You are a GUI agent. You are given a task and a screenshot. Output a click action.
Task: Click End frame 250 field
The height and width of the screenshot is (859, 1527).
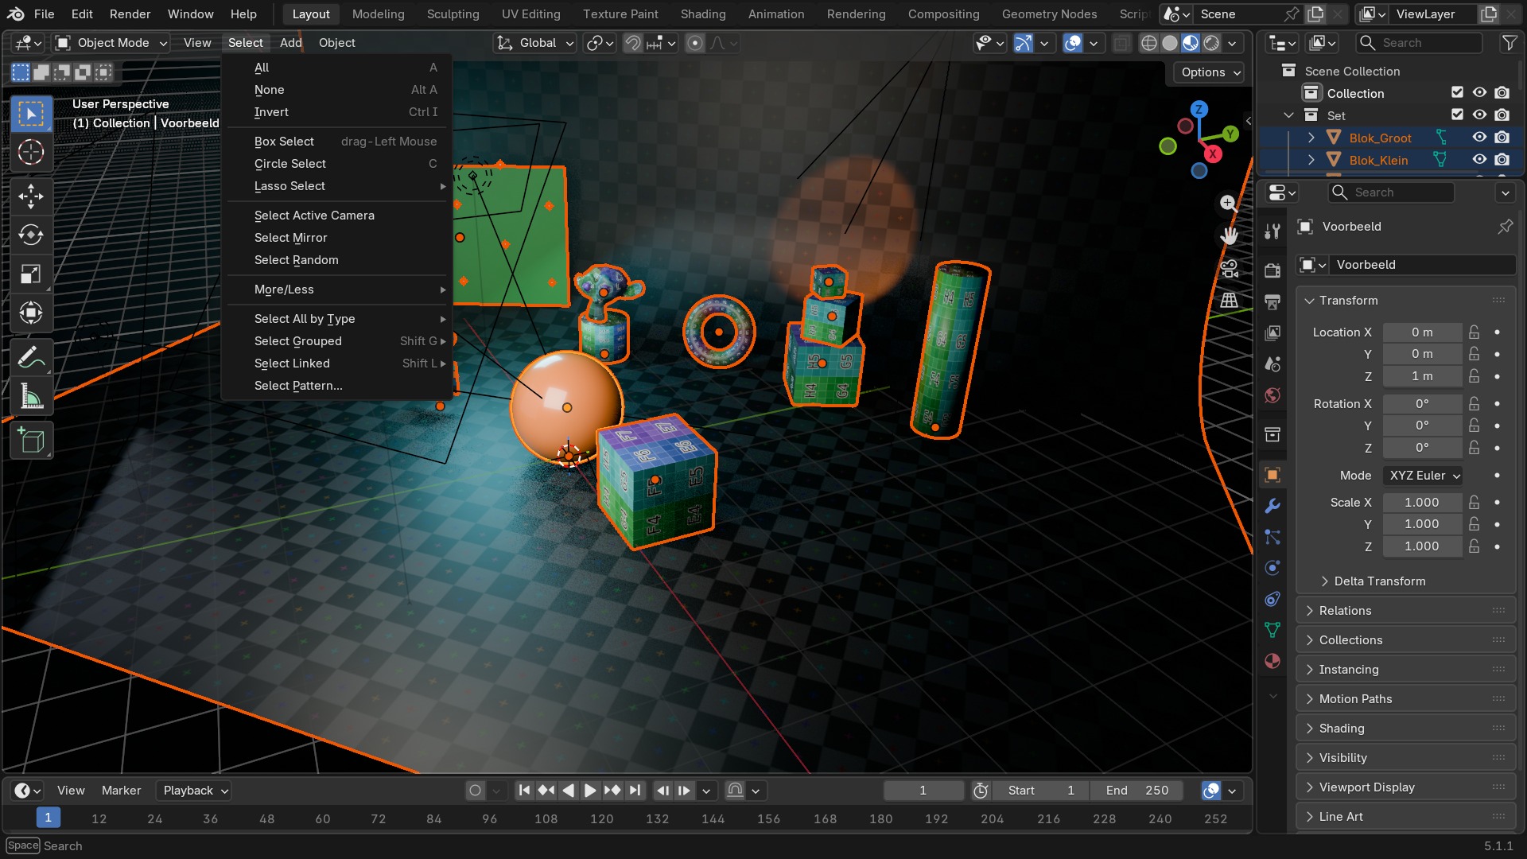click(1137, 791)
